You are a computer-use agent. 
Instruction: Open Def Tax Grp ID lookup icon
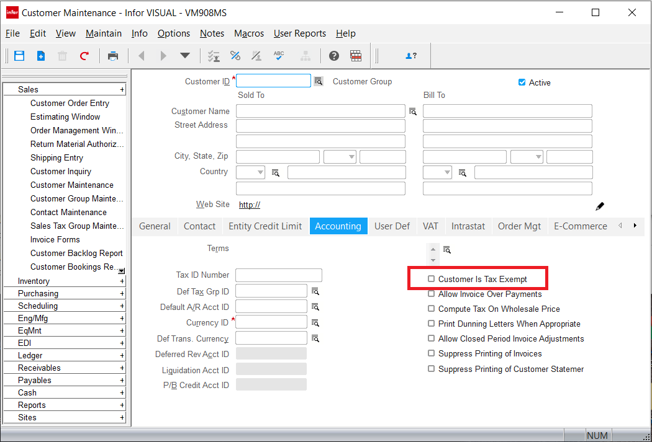pos(315,291)
